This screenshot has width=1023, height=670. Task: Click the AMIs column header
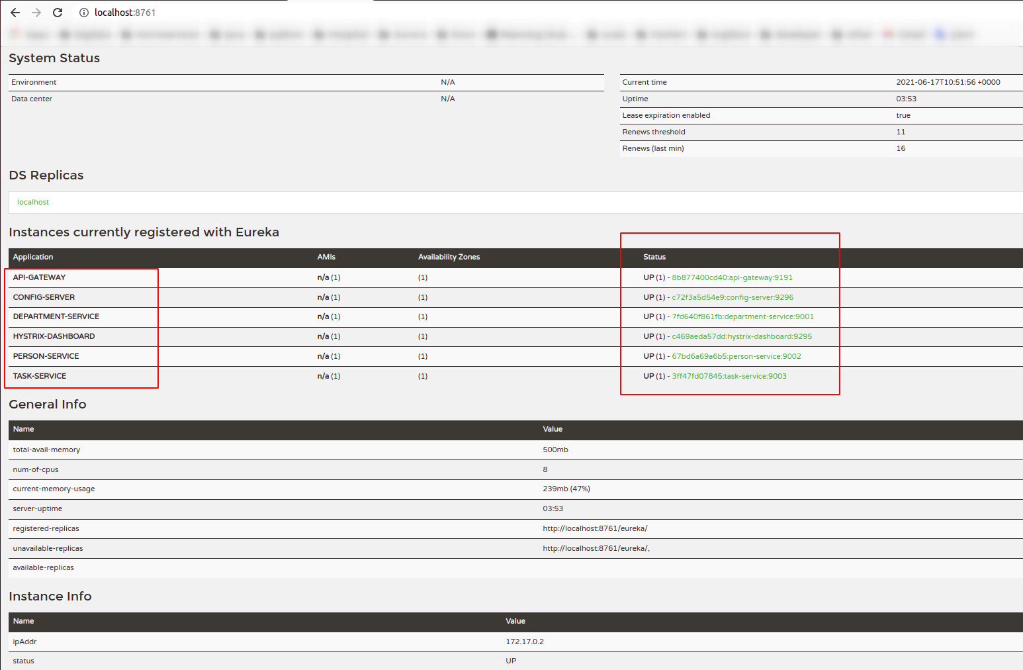(326, 257)
